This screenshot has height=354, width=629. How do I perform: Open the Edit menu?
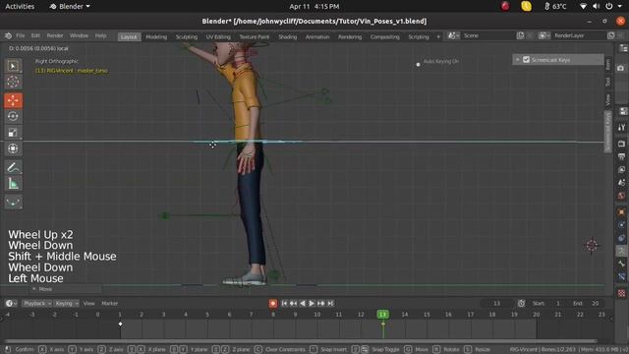click(x=35, y=35)
